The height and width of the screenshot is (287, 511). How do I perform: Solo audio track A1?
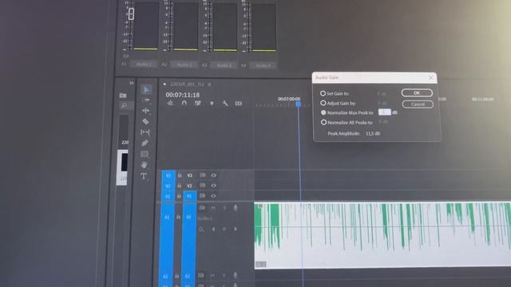click(x=224, y=207)
